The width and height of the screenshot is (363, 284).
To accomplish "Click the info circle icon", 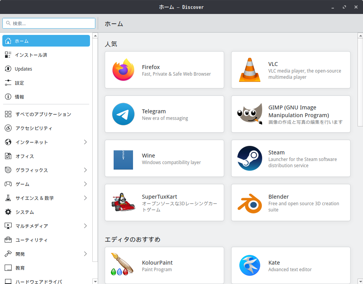I will [x=8, y=96].
